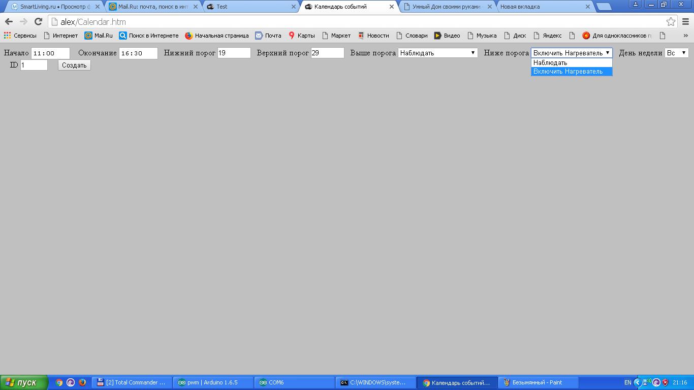Click the red shield security tray icon
The width and height of the screenshot is (694, 390).
point(665,382)
